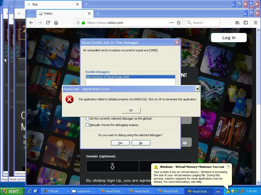261x195 pixels.
Task: Open a new tab beside the Roblox tab
Action: point(98,13)
